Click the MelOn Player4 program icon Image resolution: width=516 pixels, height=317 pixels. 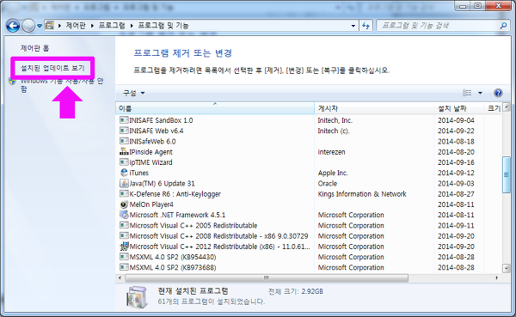[124, 204]
